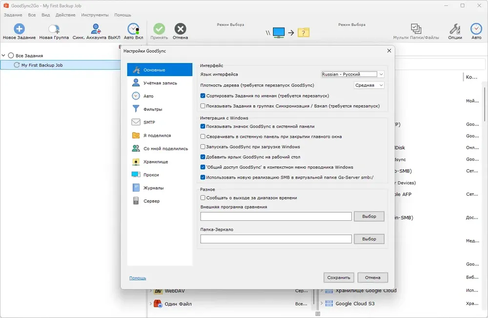488x318 pixels.
Task: Toggle Показывать Задания в группах checkbox
Action: click(203, 106)
